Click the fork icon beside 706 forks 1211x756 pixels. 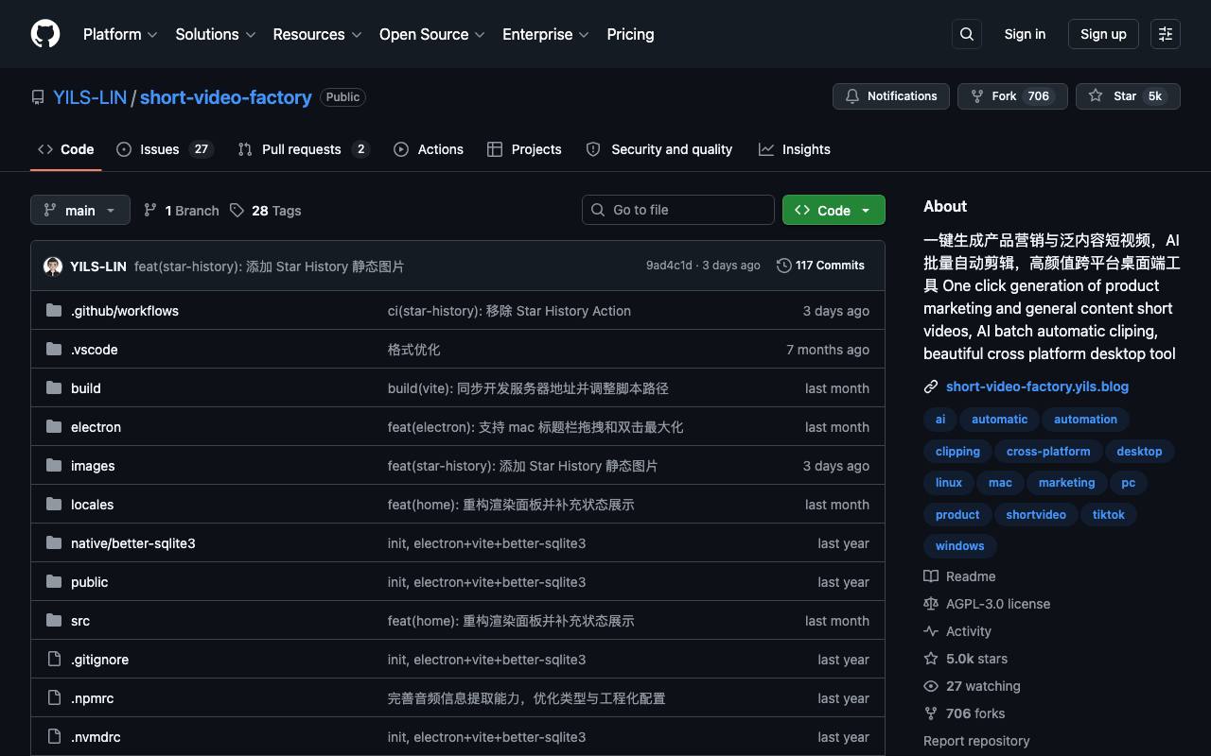coord(931,713)
